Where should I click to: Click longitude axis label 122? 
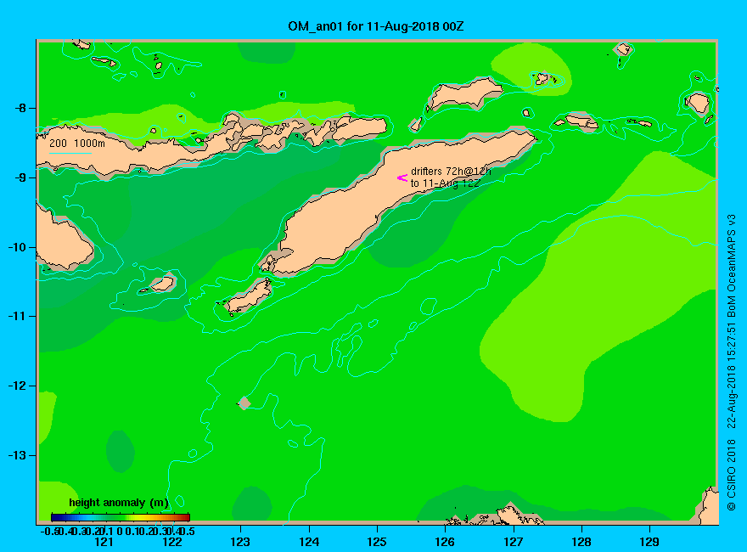coord(172,542)
